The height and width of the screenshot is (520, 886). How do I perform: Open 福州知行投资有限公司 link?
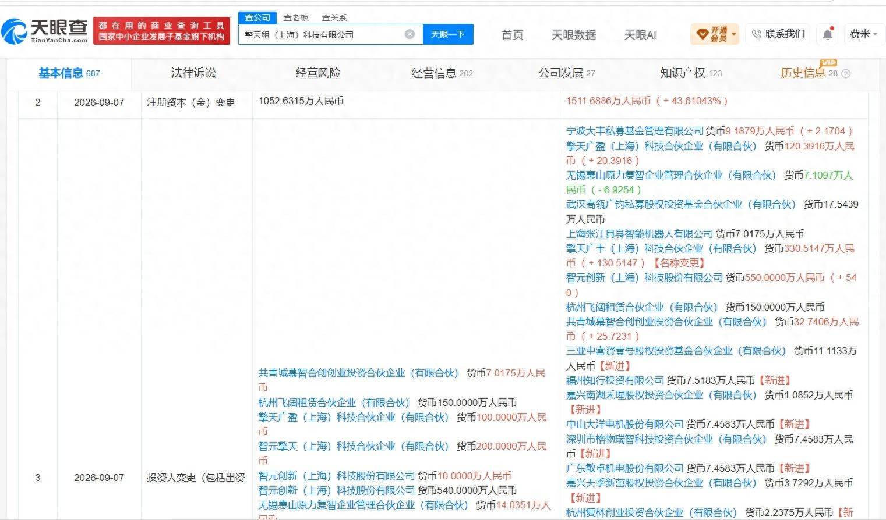[x=615, y=380]
